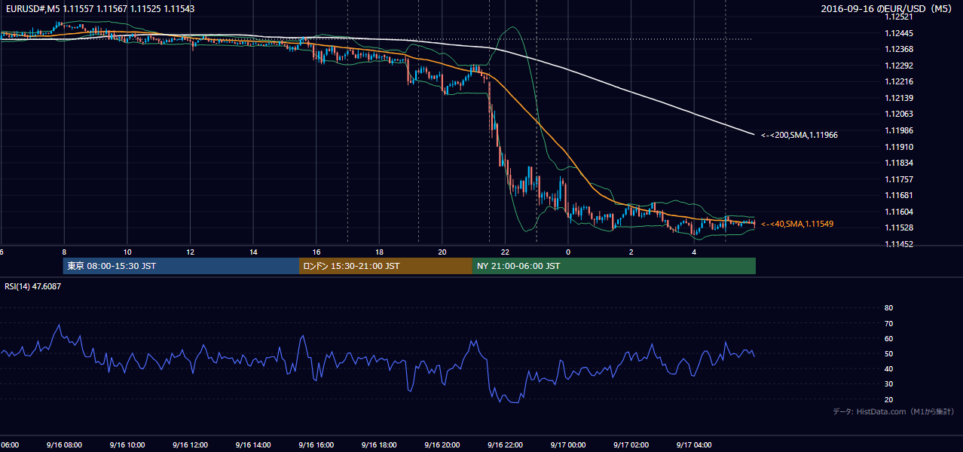
Task: Select the ロンドン 15:30-21:00 JST session bar
Action: click(386, 266)
